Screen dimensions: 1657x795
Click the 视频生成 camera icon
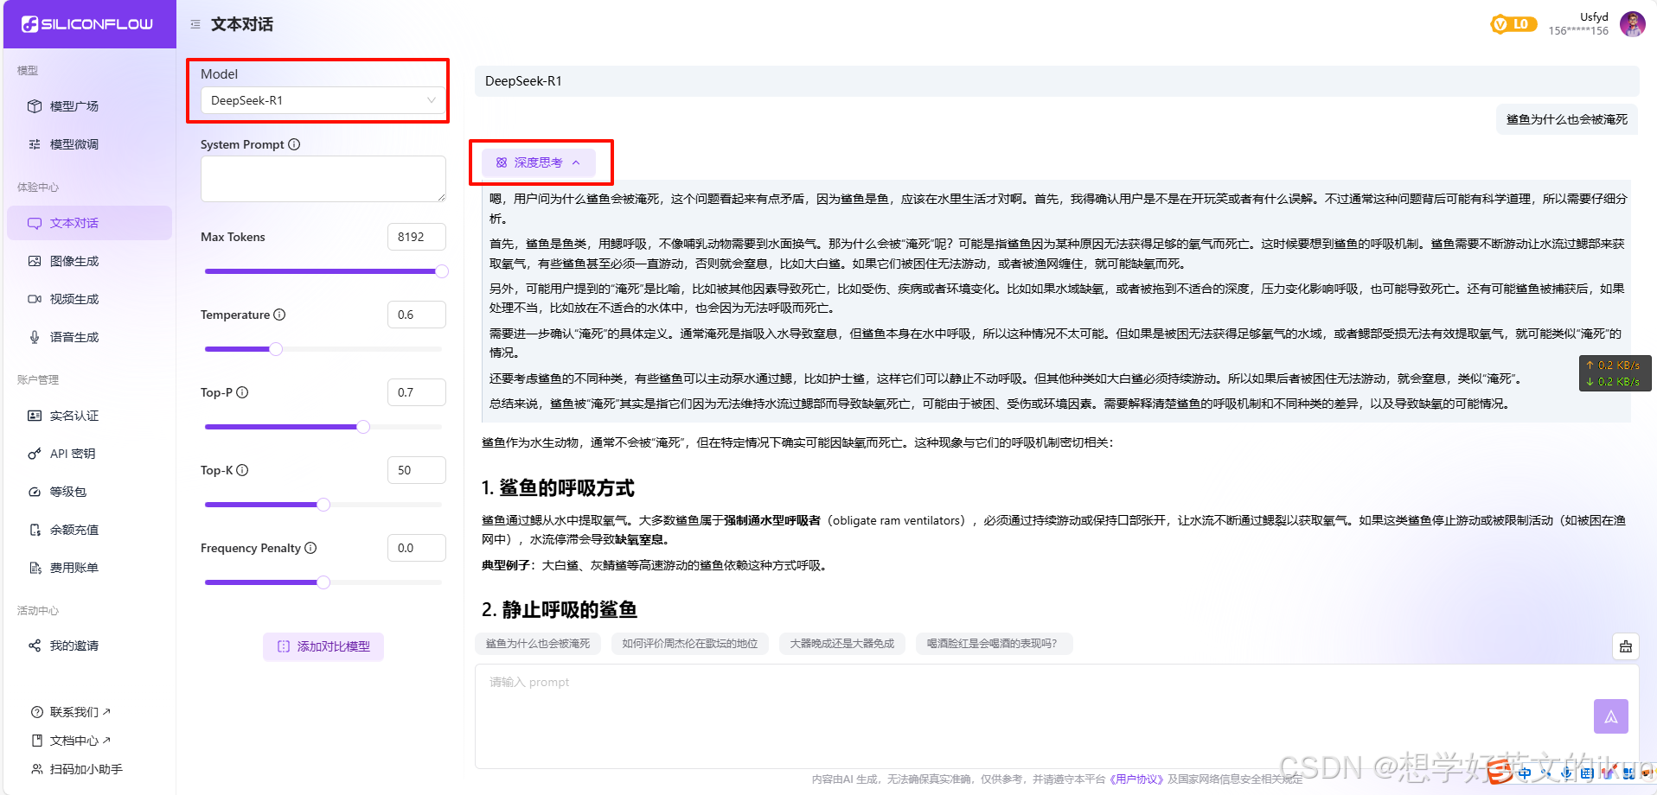pos(35,299)
